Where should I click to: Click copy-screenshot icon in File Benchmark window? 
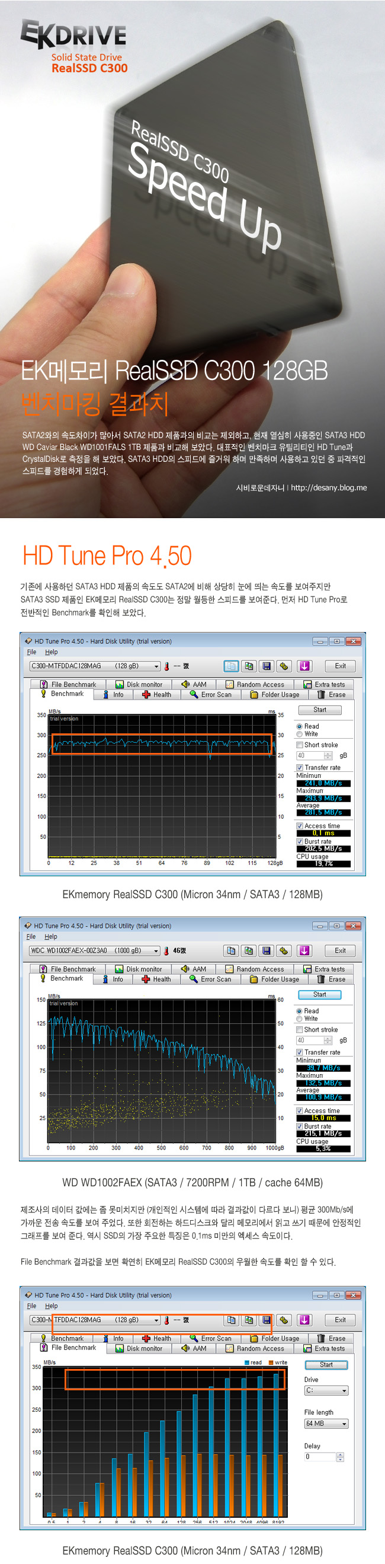pyautogui.click(x=249, y=1320)
